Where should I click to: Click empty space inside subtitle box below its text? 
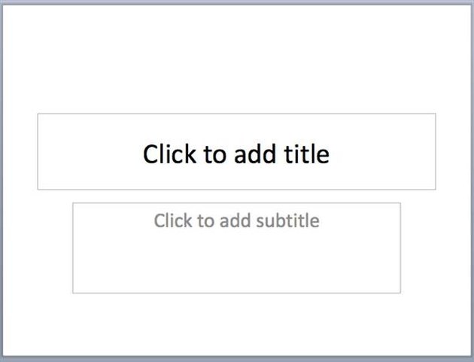(236, 262)
